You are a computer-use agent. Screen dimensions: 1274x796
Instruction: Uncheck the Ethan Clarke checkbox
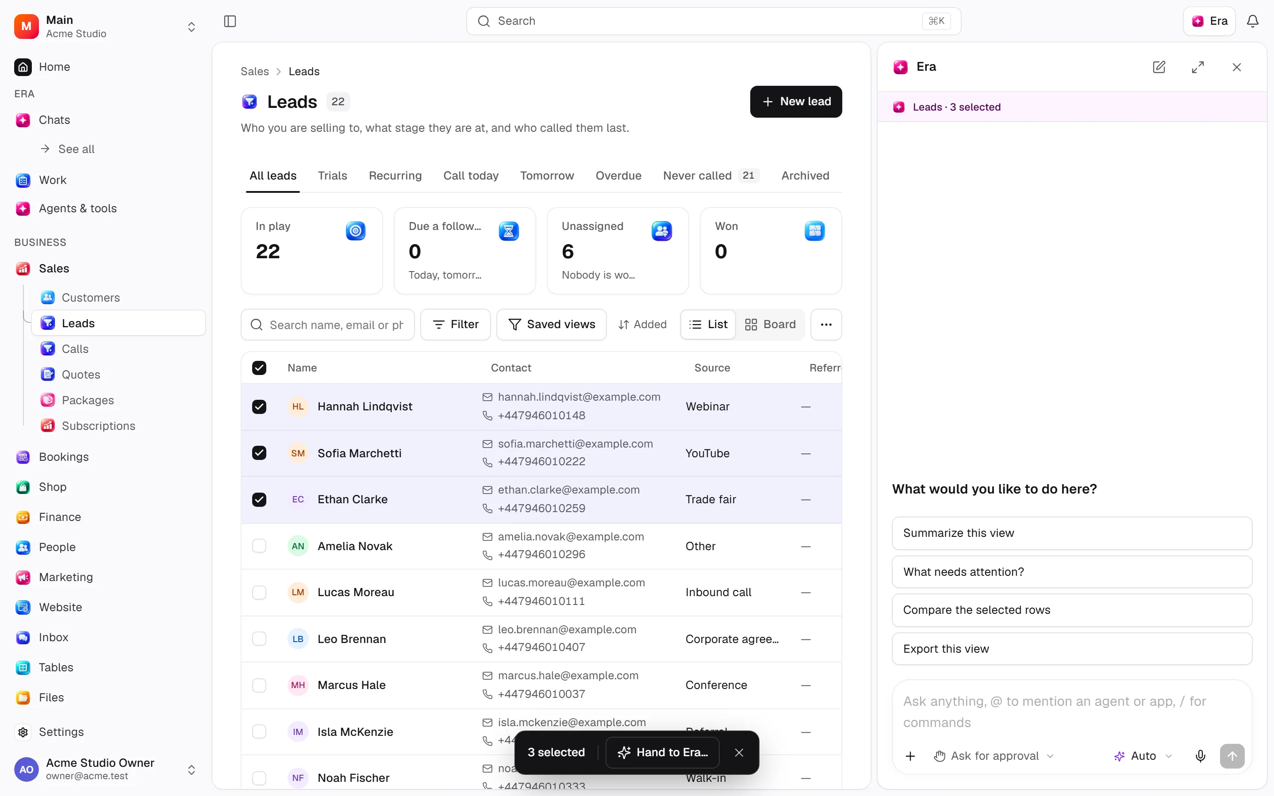point(259,499)
